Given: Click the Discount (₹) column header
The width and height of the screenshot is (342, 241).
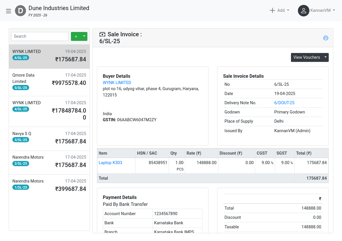Looking at the screenshot, I should [236, 153].
